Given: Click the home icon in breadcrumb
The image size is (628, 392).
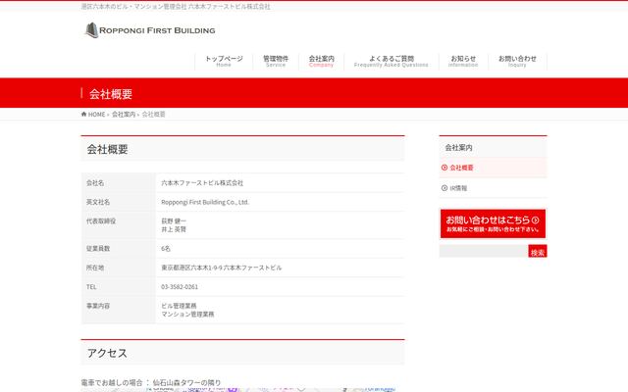Looking at the screenshot, I should (83, 114).
